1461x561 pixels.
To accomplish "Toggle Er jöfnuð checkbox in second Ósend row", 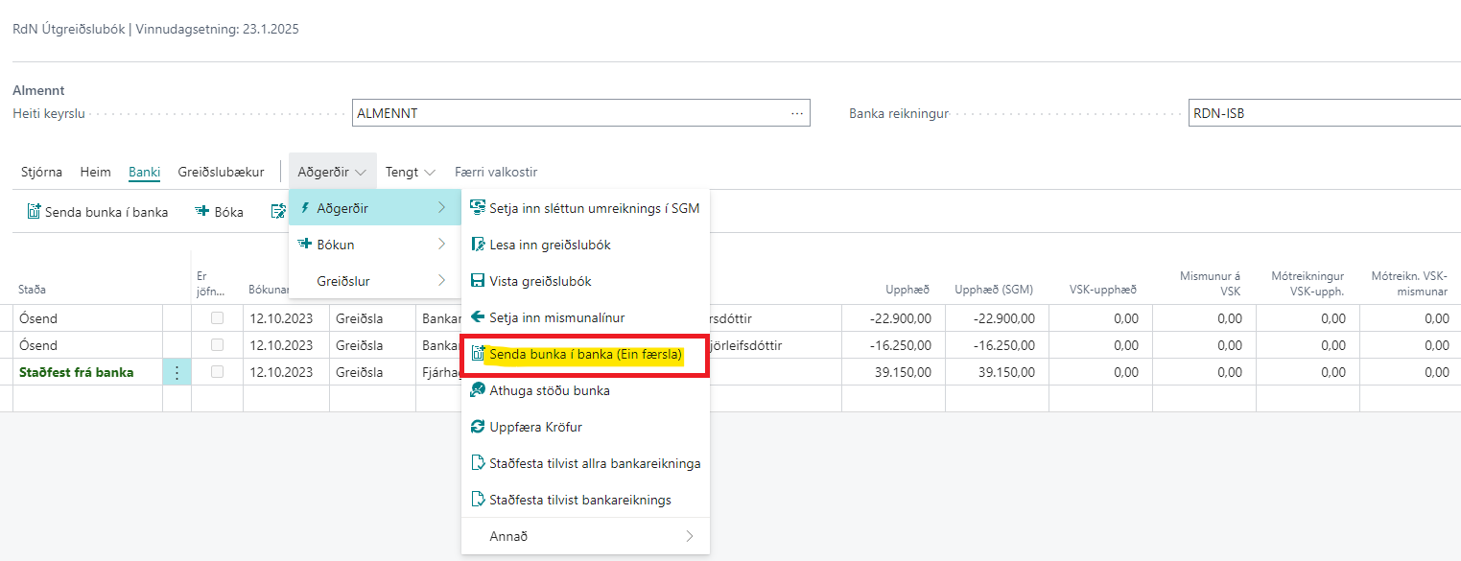I will click(x=218, y=345).
